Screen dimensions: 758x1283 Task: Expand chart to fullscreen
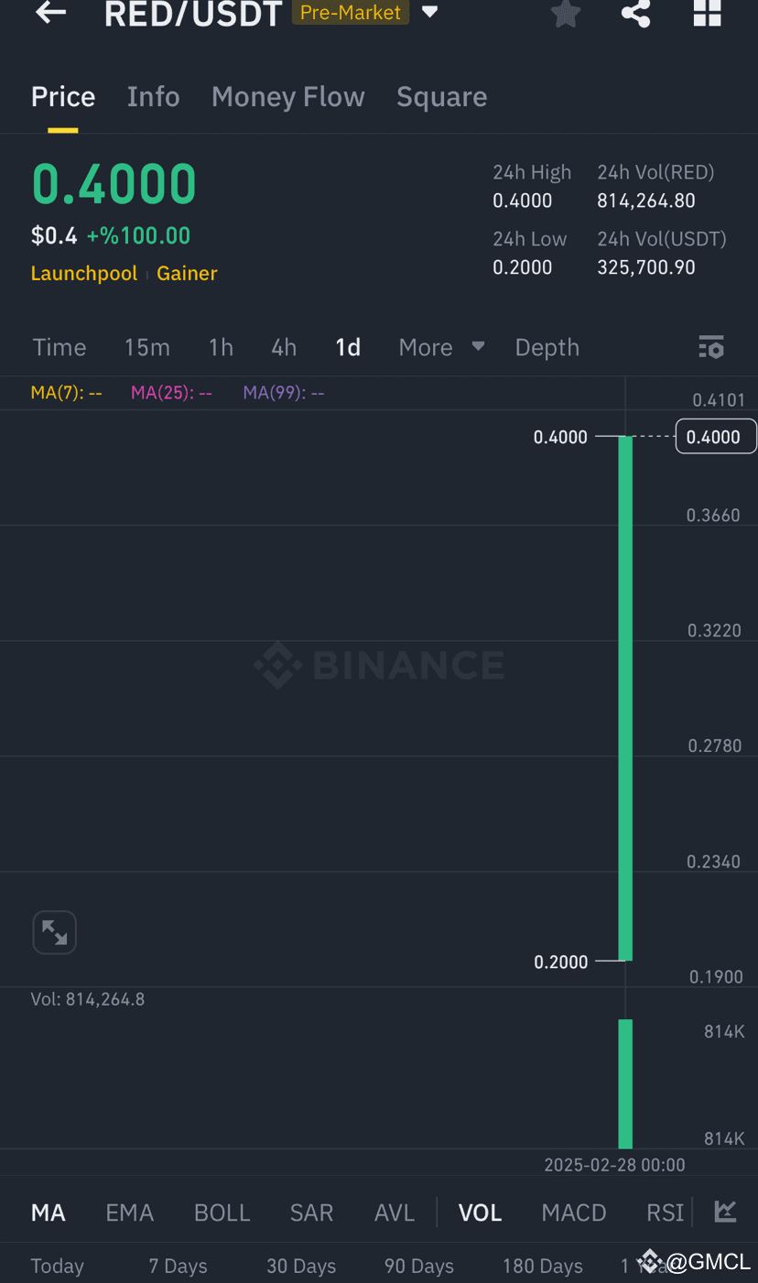coord(54,933)
